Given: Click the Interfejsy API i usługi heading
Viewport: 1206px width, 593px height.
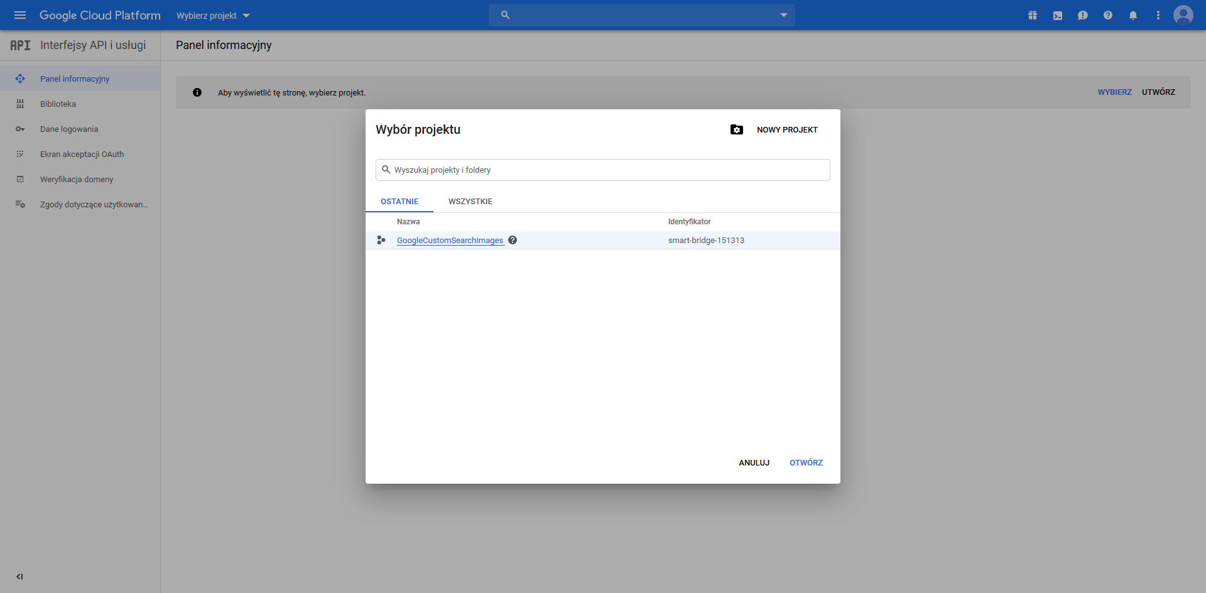Looking at the screenshot, I should tap(93, 45).
